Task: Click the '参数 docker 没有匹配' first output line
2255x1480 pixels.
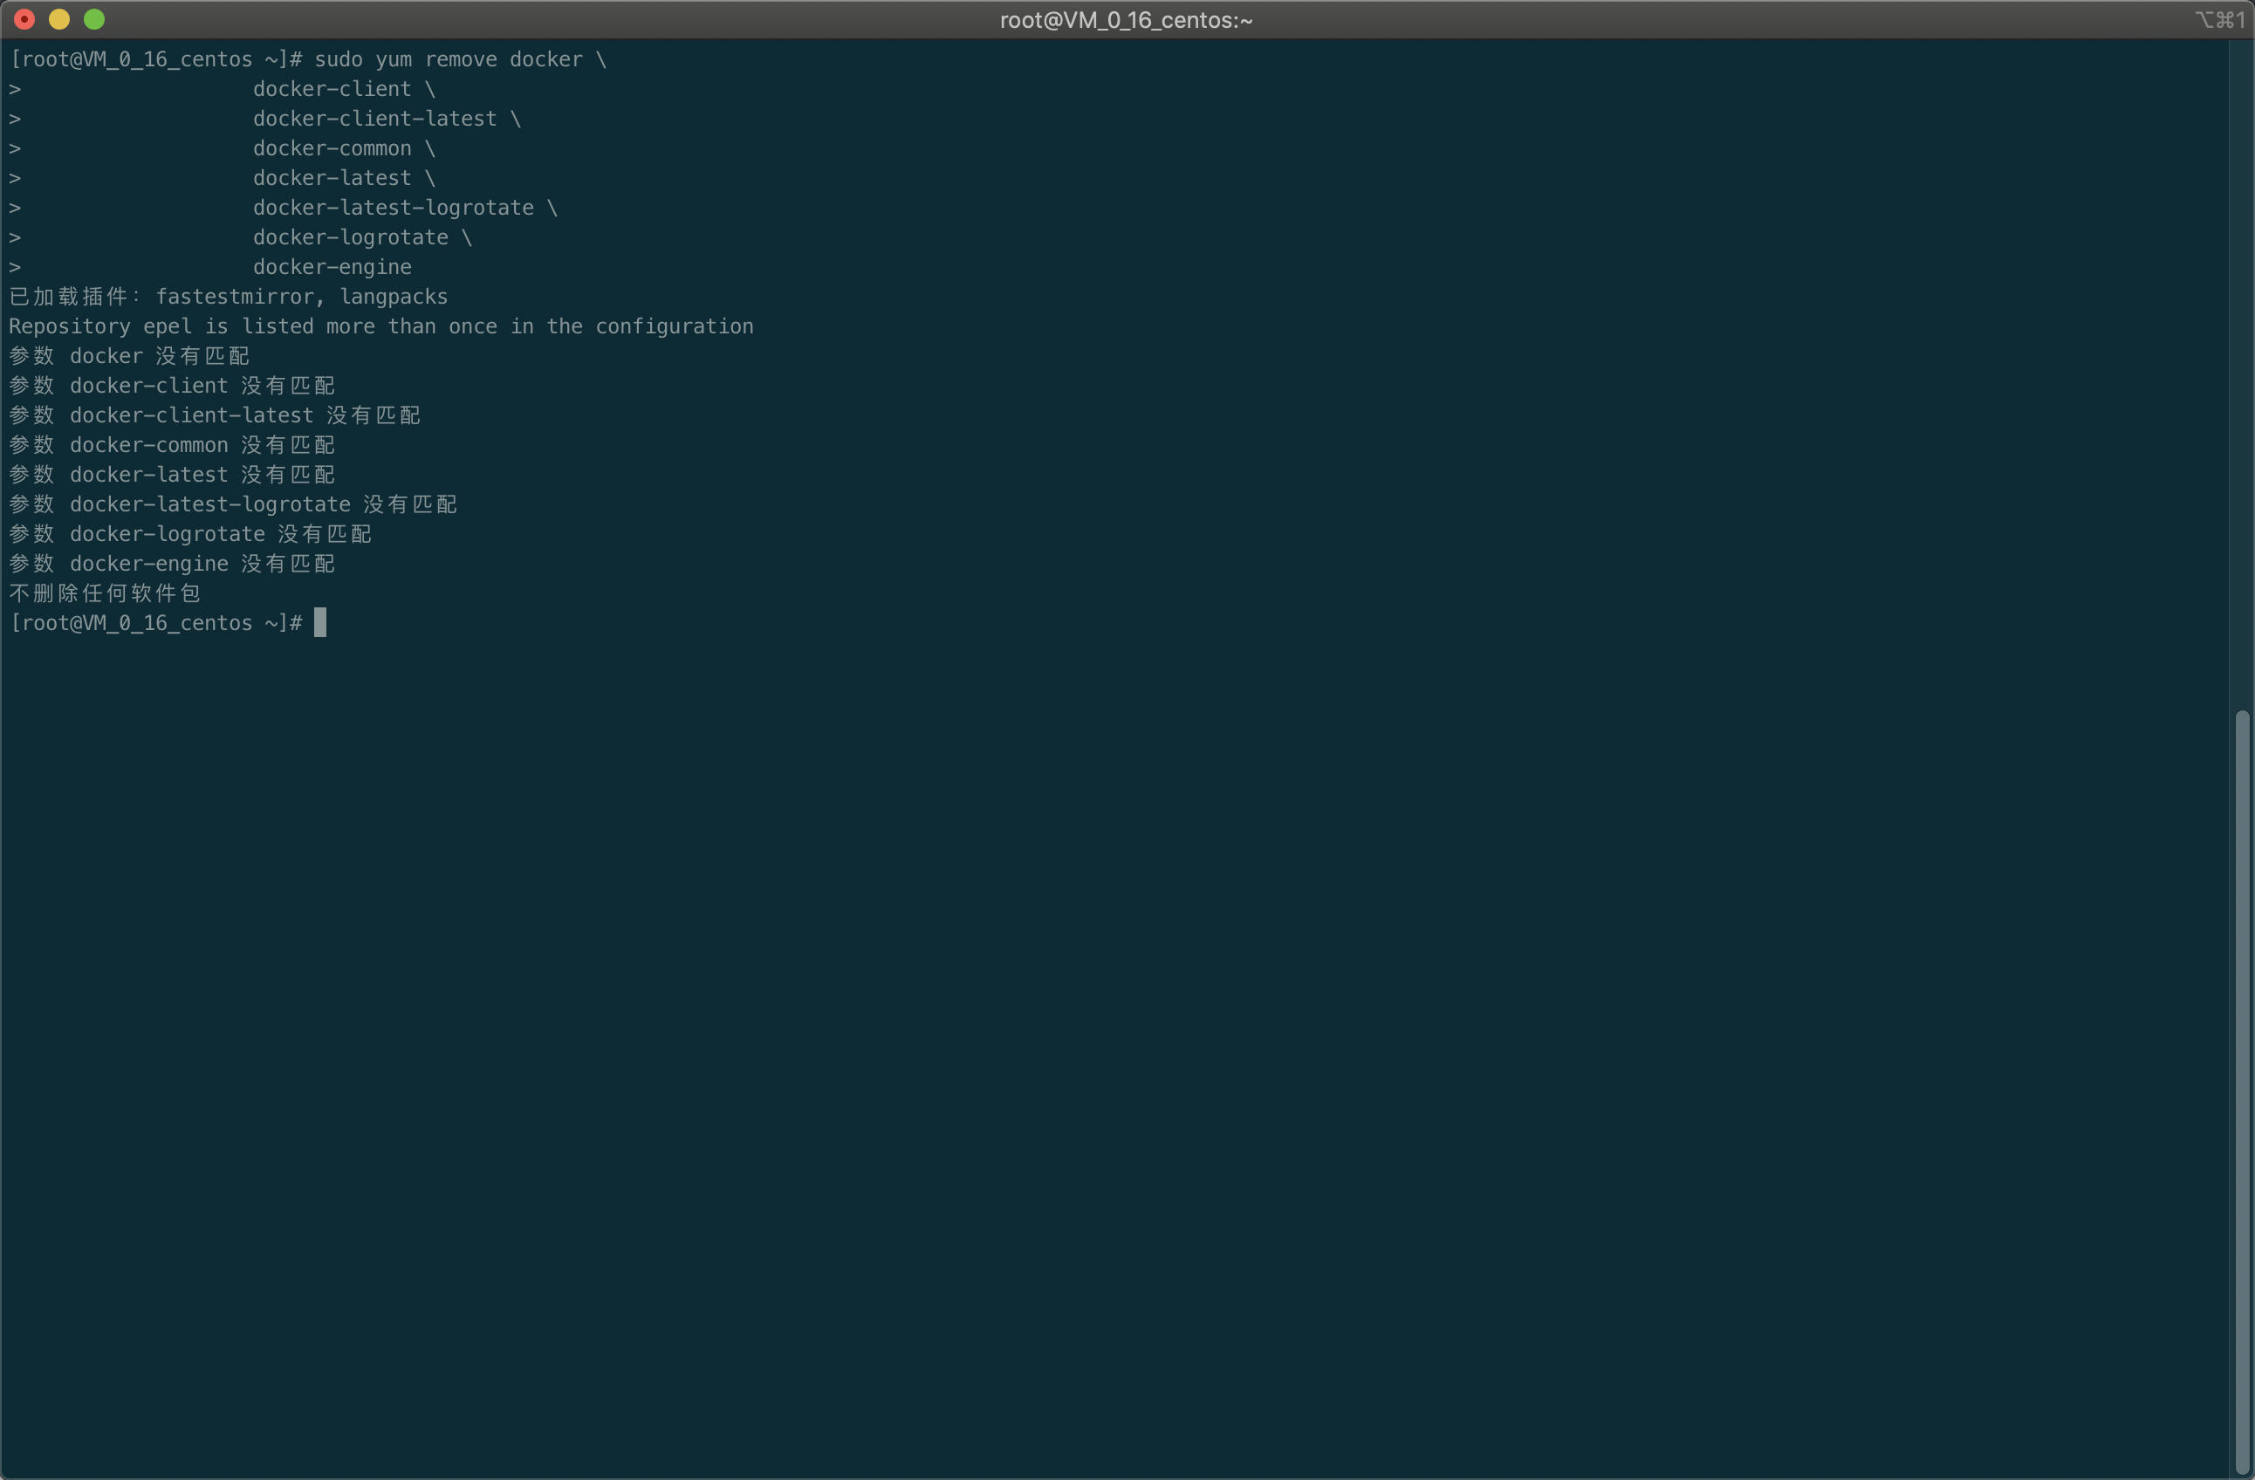Action: (x=129, y=356)
